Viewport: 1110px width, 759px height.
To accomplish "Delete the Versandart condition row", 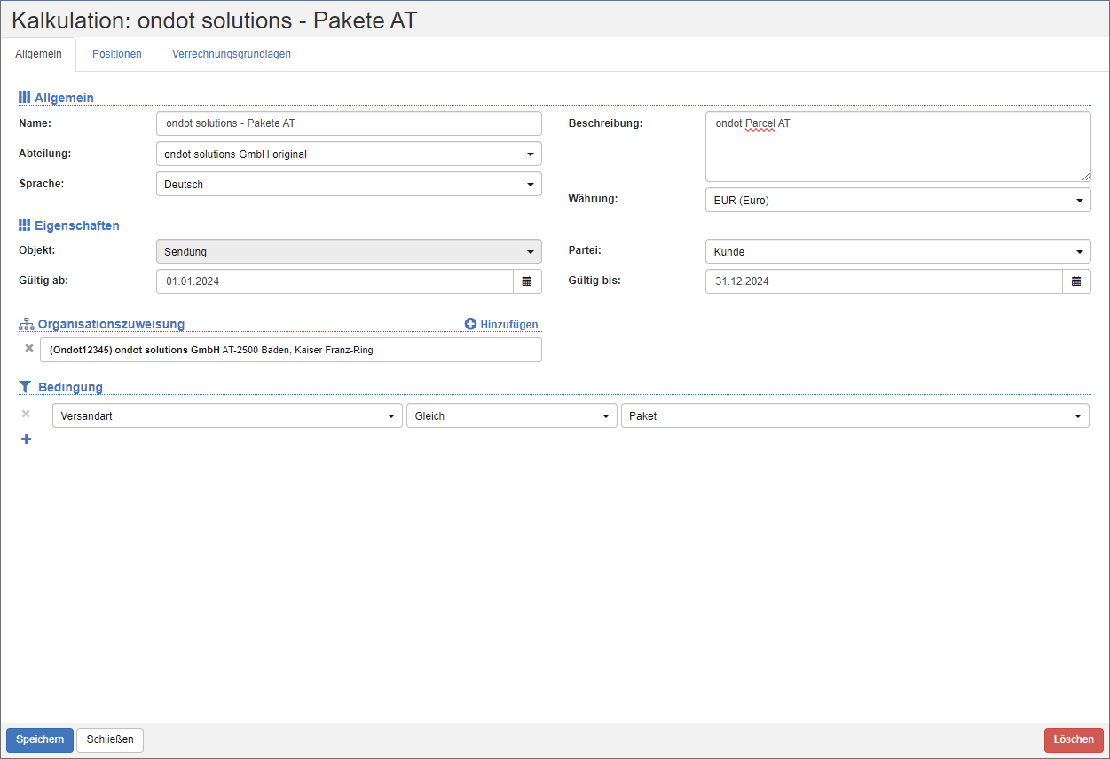I will coord(26,415).
